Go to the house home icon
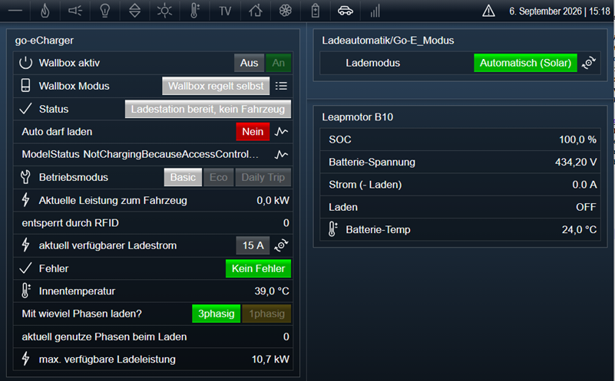The height and width of the screenshot is (381, 615). (256, 11)
